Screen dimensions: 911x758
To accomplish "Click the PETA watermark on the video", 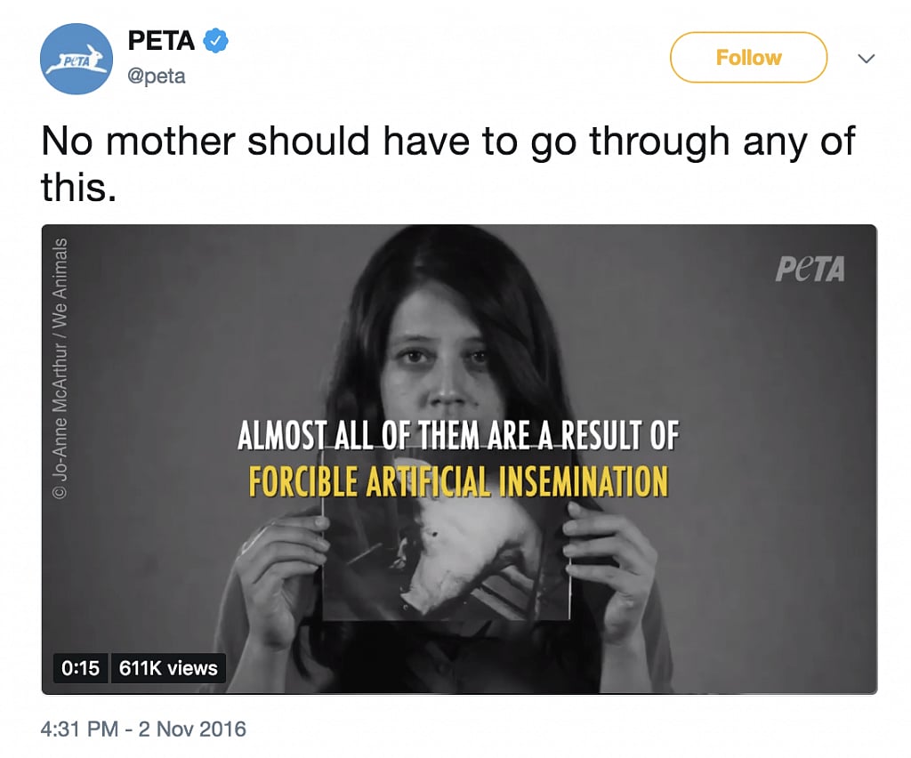I will (x=809, y=268).
